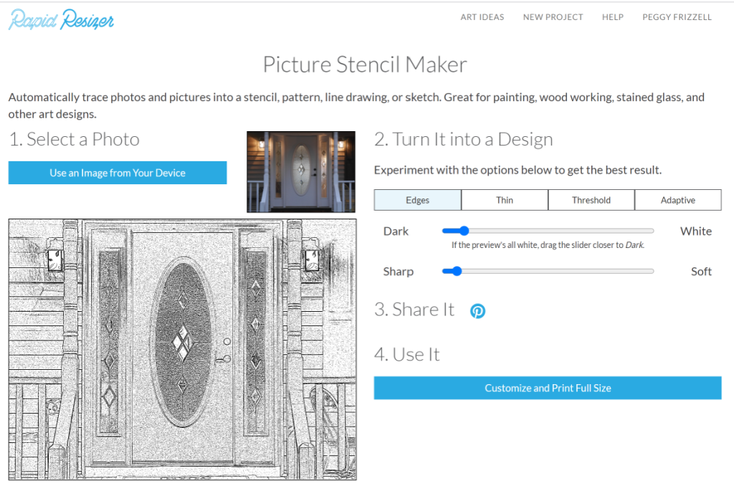Click the Dark-to-White slider handle

(x=464, y=231)
